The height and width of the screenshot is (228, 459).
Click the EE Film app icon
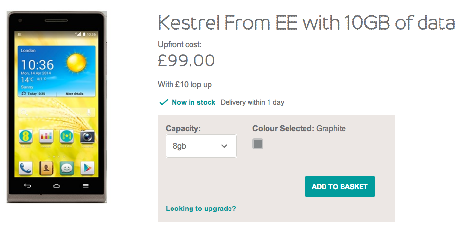[x=67, y=136]
